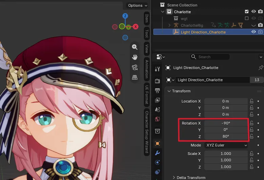Click the CharlotteRig armature icon
The width and height of the screenshot is (264, 180).
(176, 25)
